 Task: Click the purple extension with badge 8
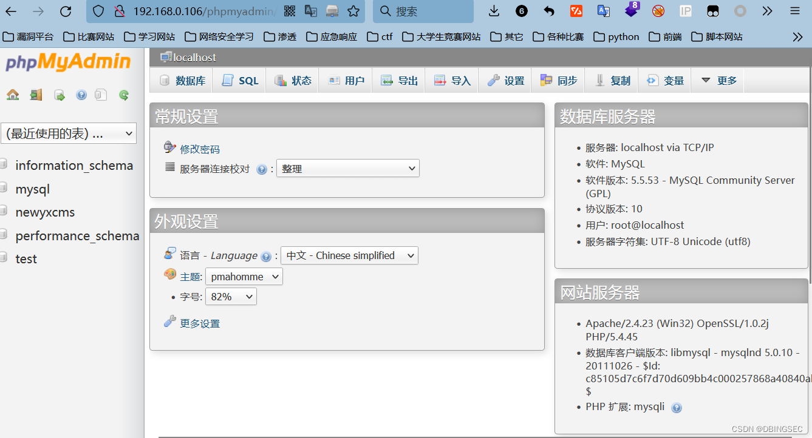tap(632, 10)
